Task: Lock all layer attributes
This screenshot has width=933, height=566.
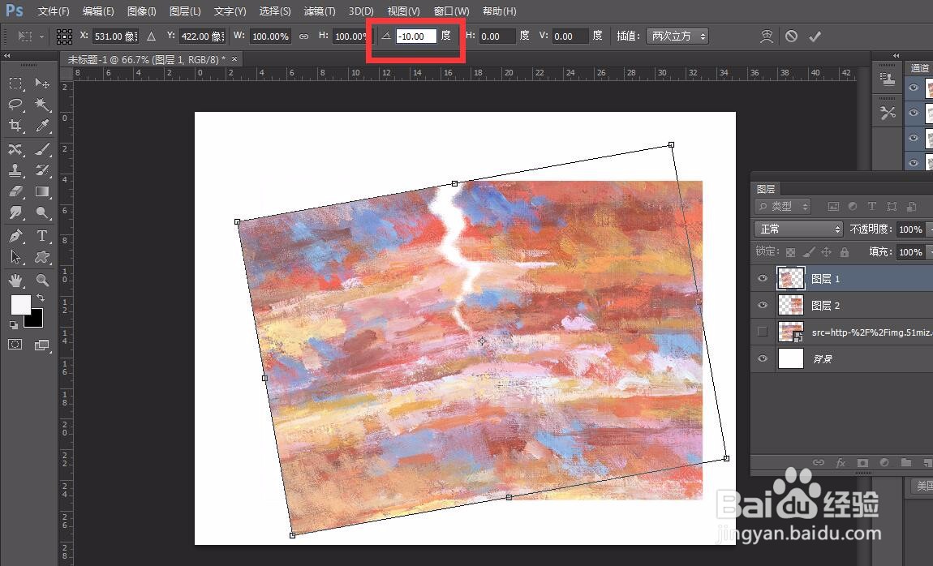Action: [845, 252]
